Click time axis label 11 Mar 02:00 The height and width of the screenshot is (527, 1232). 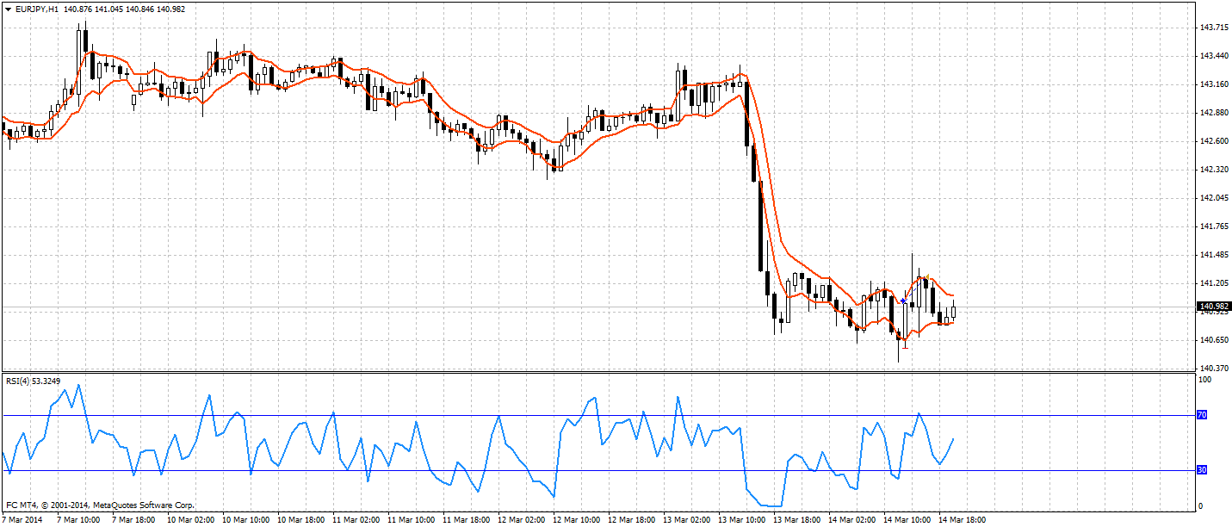356,520
